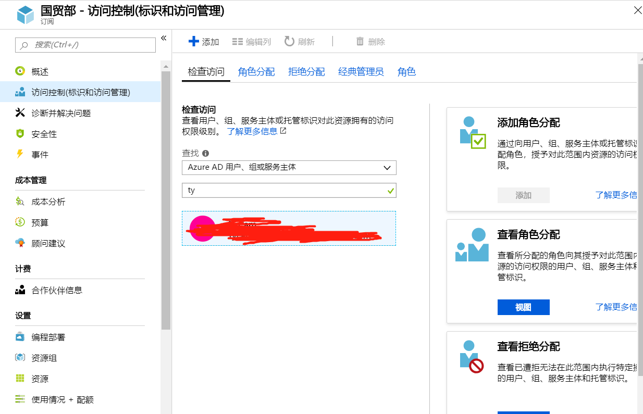This screenshot has height=414, width=643.
Task: Switch to the 检查访问 tab
Action: tap(206, 72)
